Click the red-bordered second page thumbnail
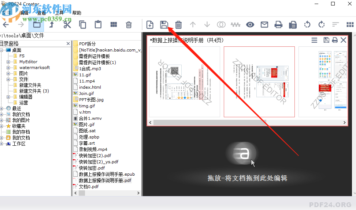Image resolution: width=356 pixels, height=210 pixels. pos(259,82)
